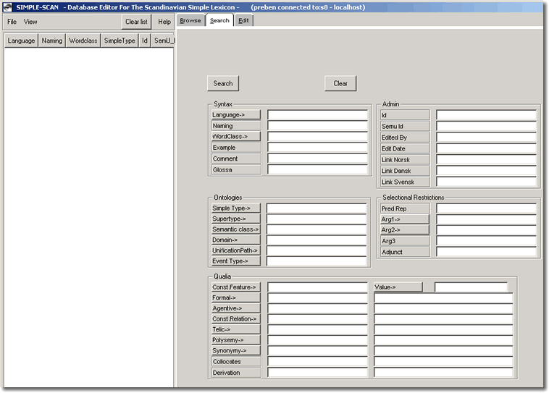
Task: Open the Simple Type-> picker
Action: click(x=235, y=208)
